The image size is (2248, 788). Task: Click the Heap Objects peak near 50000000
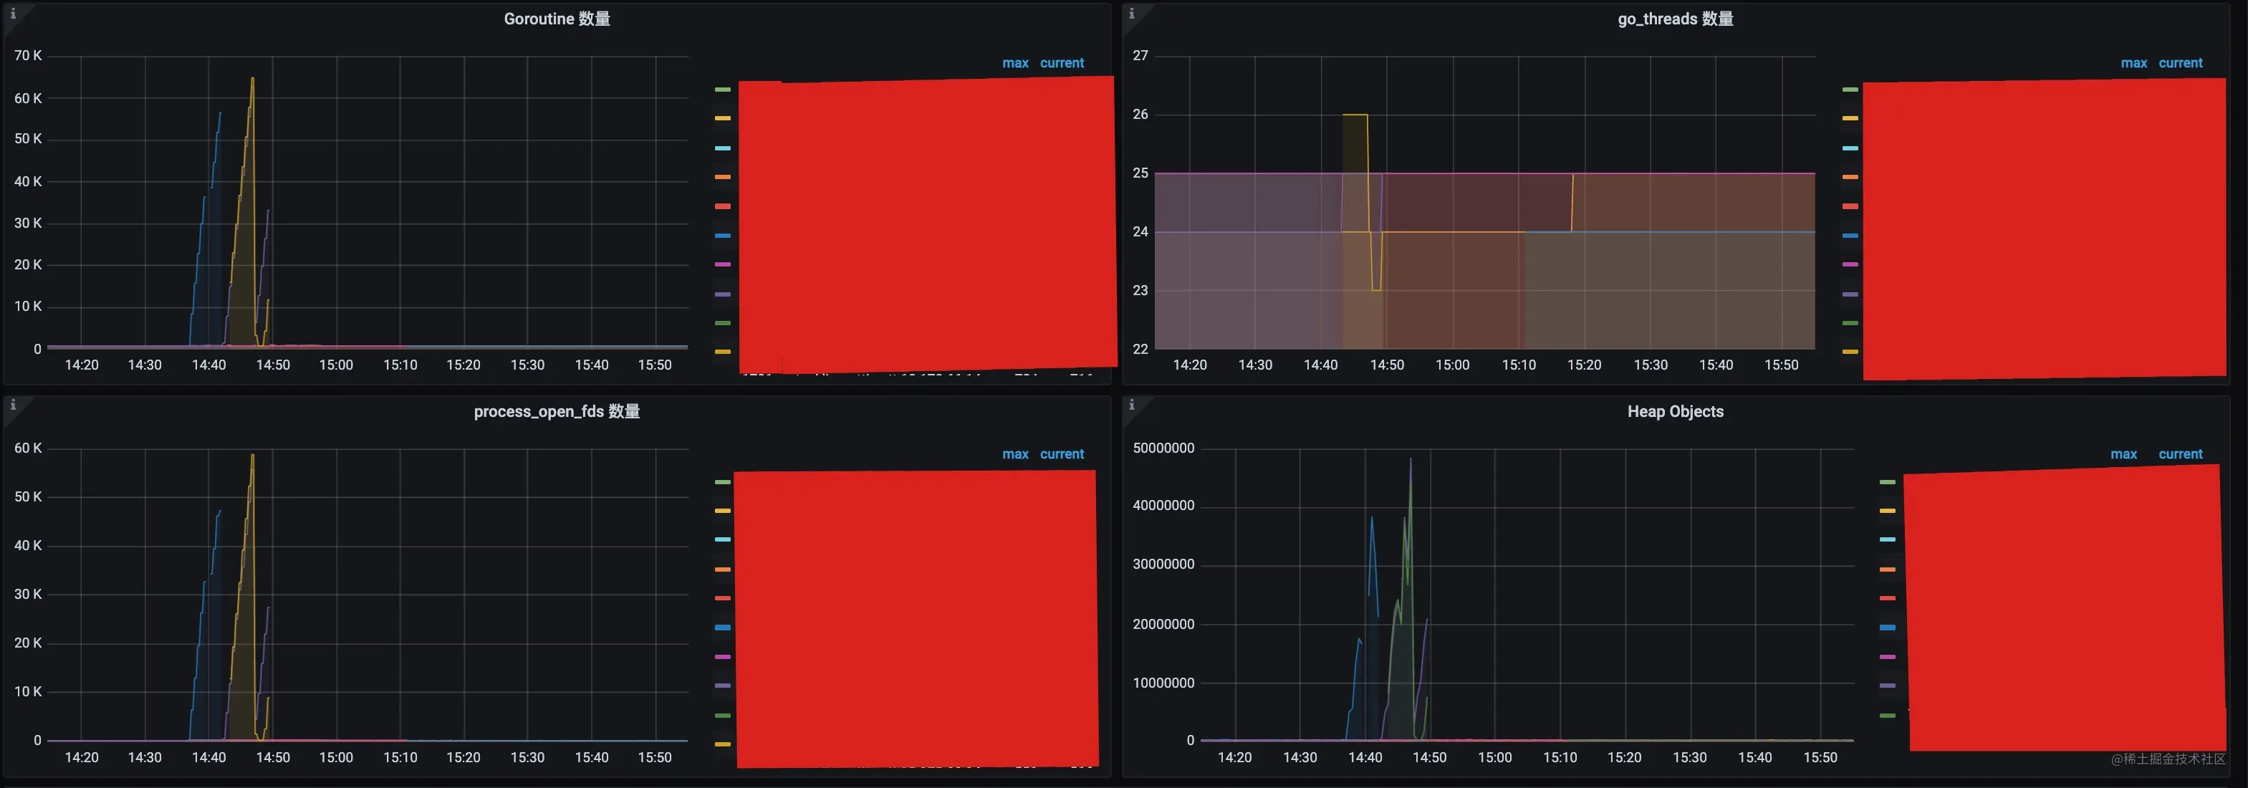click(1411, 460)
